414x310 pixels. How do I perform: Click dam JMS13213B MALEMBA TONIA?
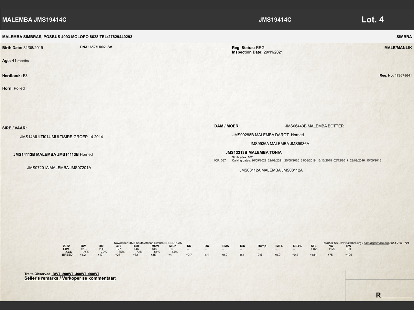254,153
